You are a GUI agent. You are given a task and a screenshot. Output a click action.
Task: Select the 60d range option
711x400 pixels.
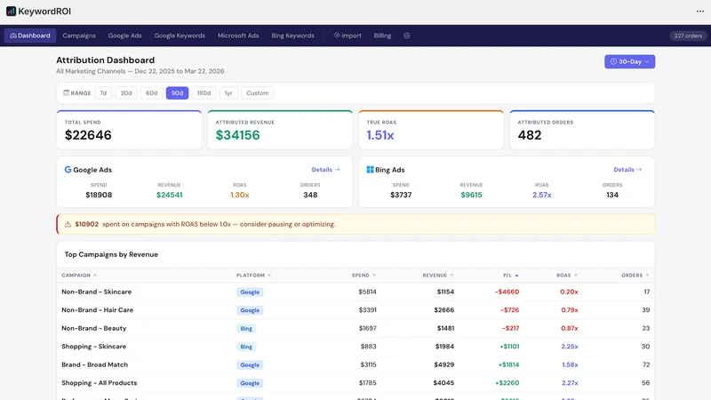click(151, 93)
